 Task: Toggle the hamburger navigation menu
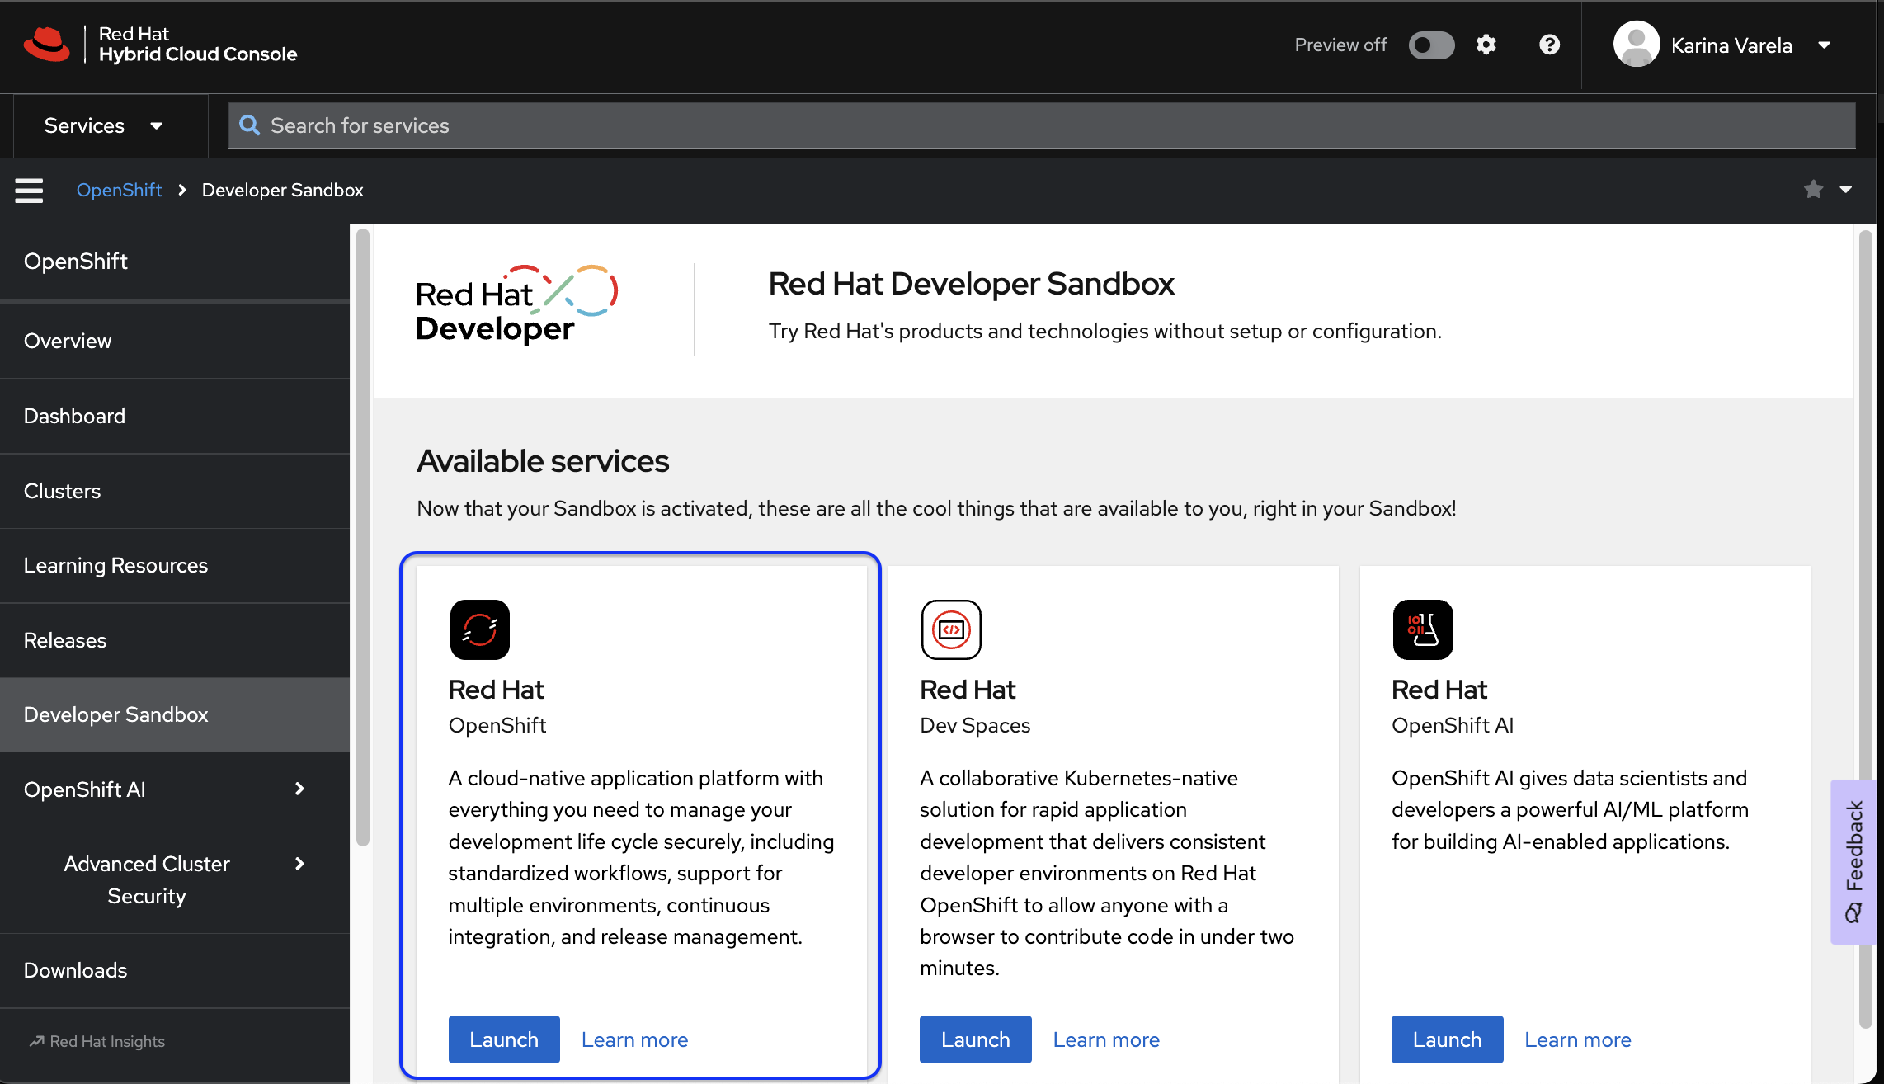click(x=29, y=191)
